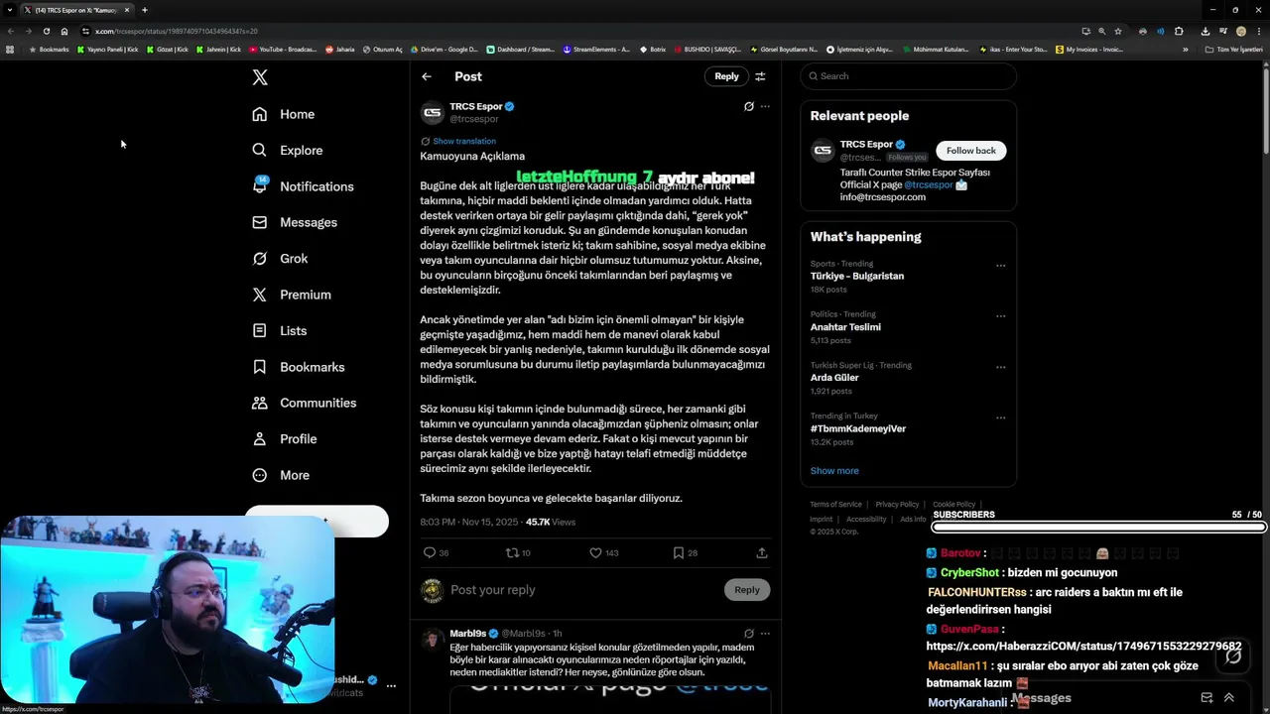1270x714 pixels.
Task: Click the Grok icon on Marbl9s reply
Action: pyautogui.click(x=749, y=633)
